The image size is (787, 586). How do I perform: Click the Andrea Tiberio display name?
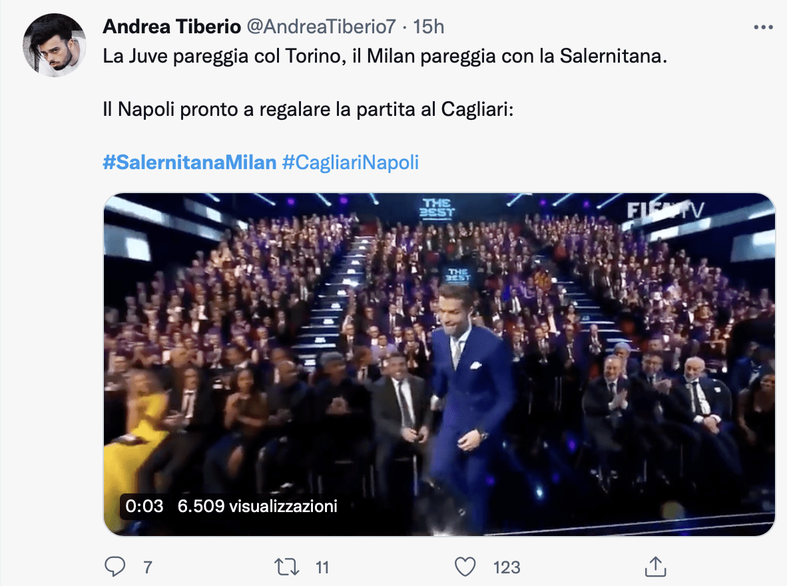click(x=172, y=27)
